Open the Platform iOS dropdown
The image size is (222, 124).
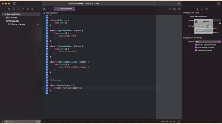pyautogui.click(x=208, y=42)
